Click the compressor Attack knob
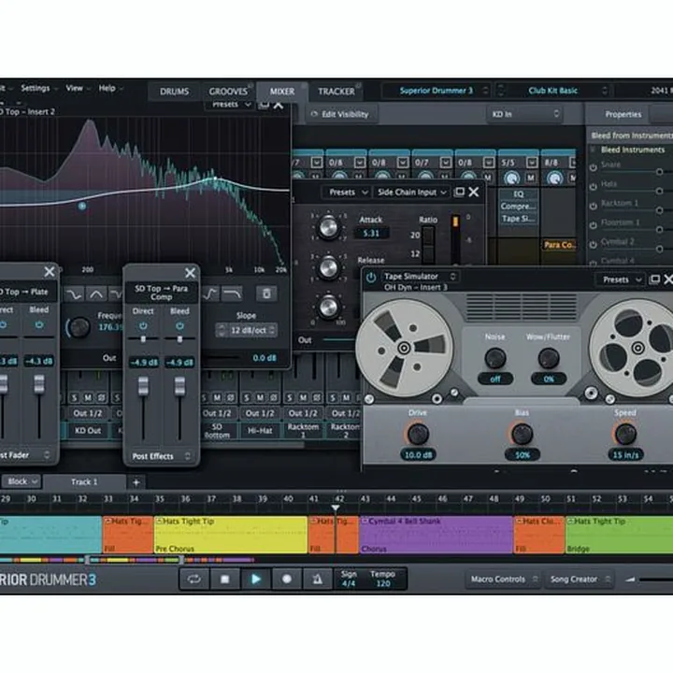 tap(328, 227)
